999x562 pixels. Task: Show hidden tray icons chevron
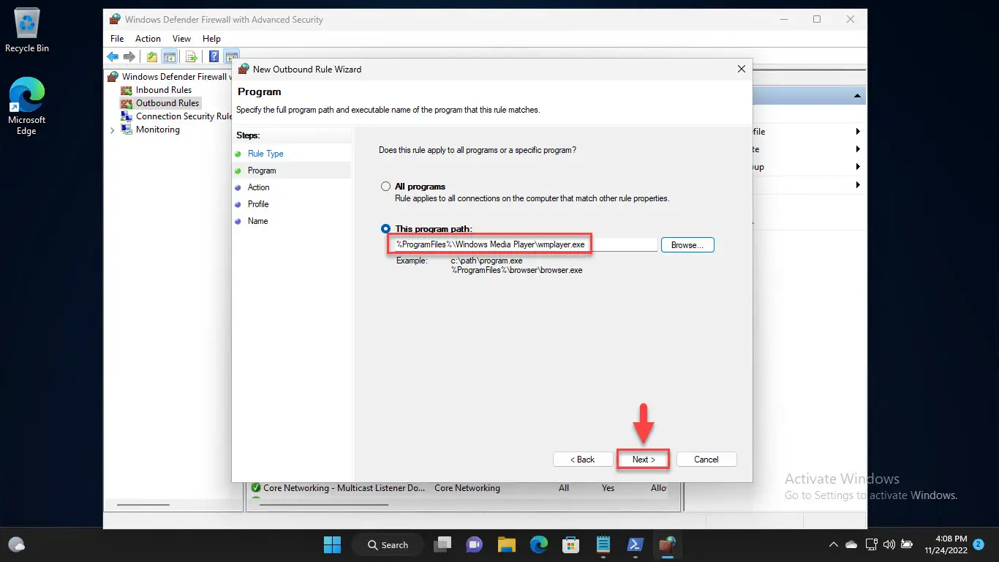point(834,544)
